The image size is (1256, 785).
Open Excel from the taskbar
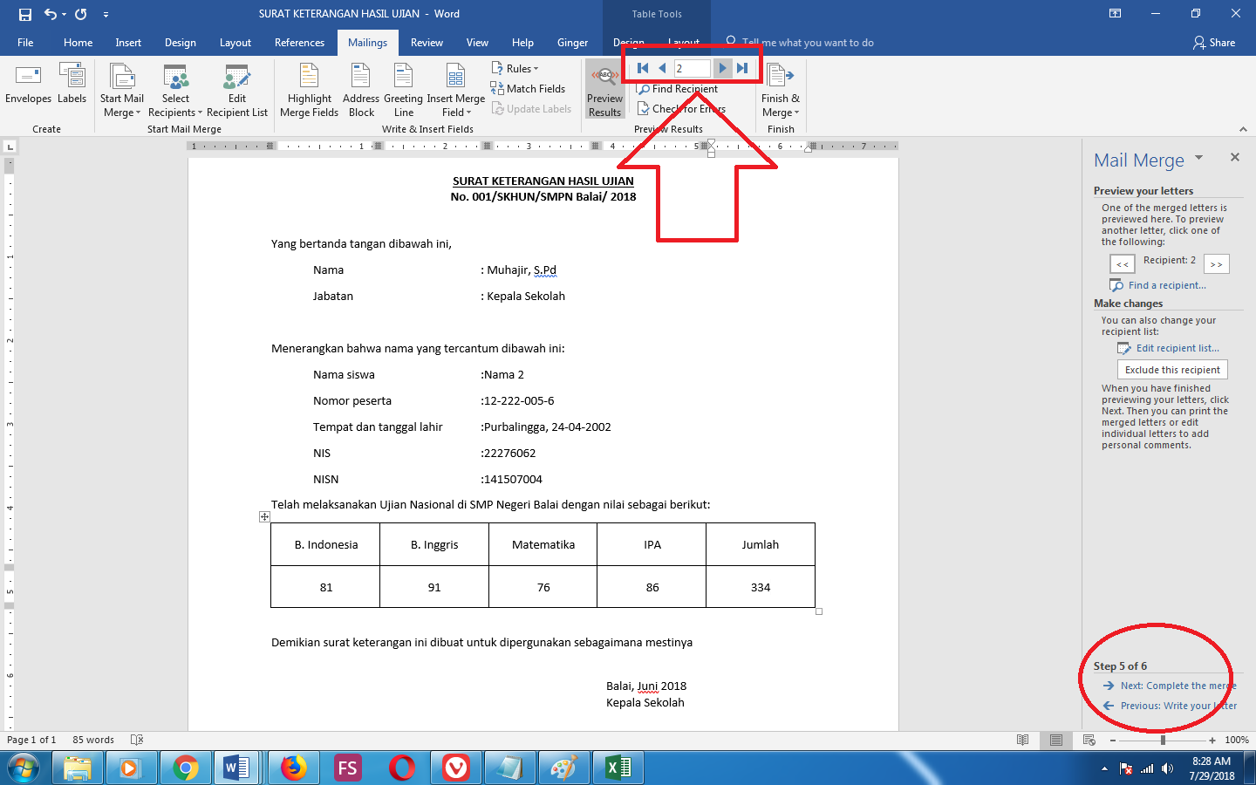[618, 768]
